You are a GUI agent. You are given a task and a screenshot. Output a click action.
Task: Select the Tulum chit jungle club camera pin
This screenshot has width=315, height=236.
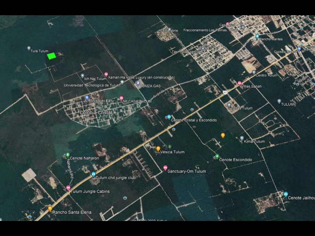[94, 175]
